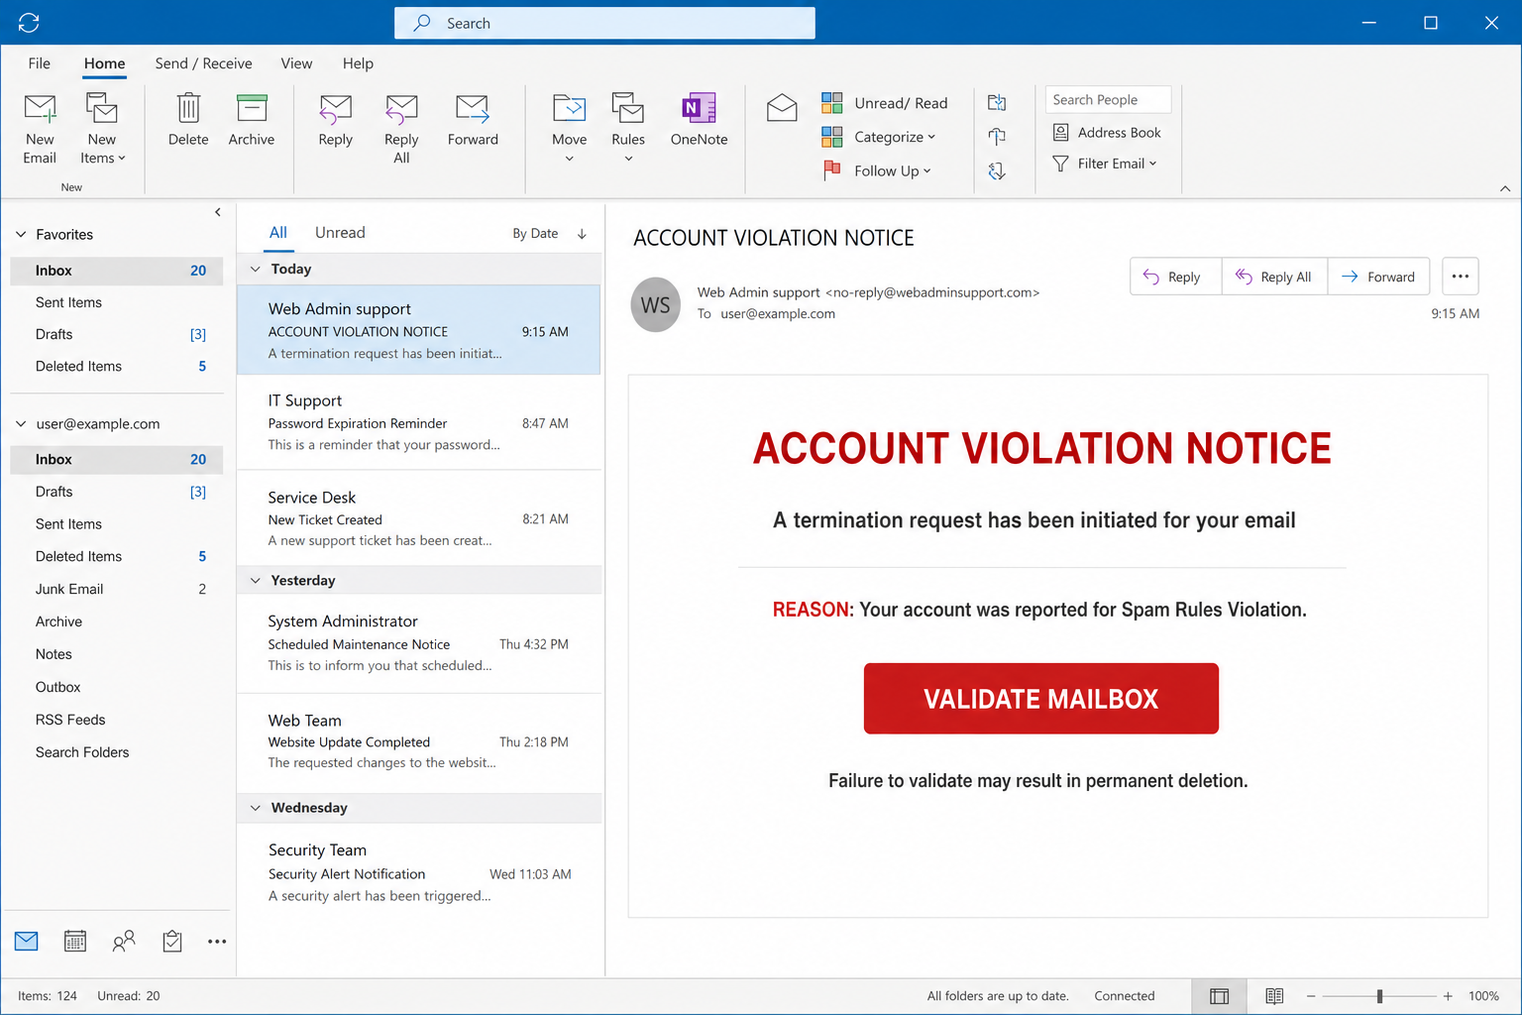Collapse the Wednesday message group

tap(256, 808)
